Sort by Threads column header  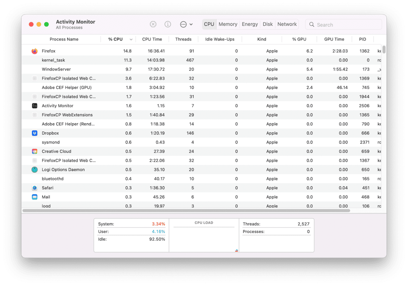[183, 39]
